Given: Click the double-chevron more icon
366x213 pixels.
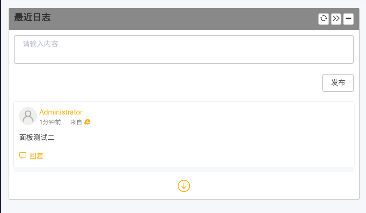Looking at the screenshot, I should 336,19.
